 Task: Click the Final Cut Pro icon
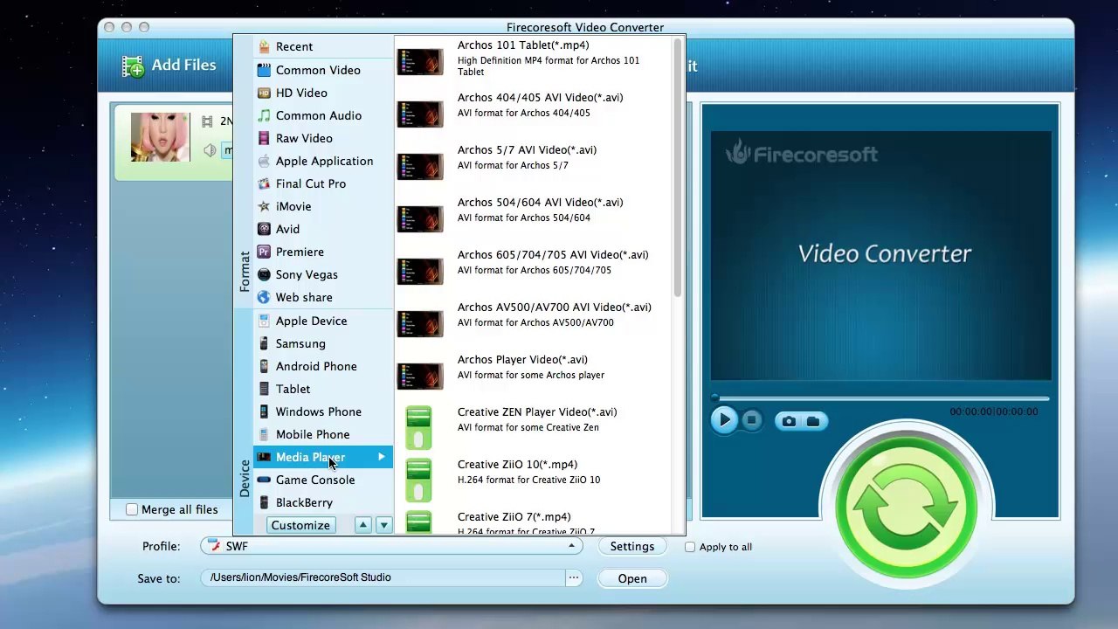click(264, 183)
